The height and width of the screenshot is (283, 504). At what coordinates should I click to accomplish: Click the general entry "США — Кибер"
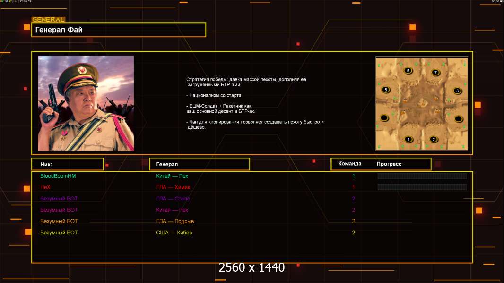(x=174, y=233)
